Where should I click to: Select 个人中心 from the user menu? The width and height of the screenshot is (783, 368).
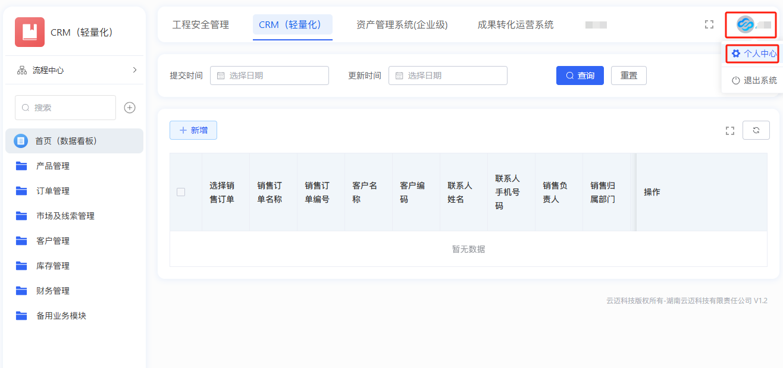(x=754, y=54)
